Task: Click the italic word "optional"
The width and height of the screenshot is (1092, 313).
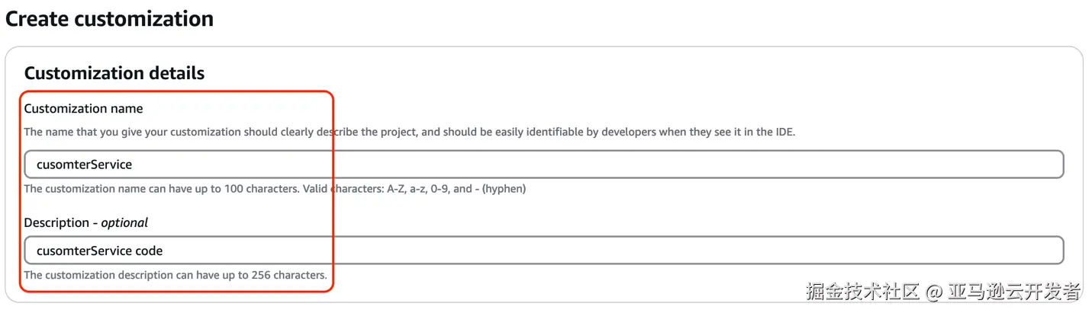Action: (x=124, y=222)
